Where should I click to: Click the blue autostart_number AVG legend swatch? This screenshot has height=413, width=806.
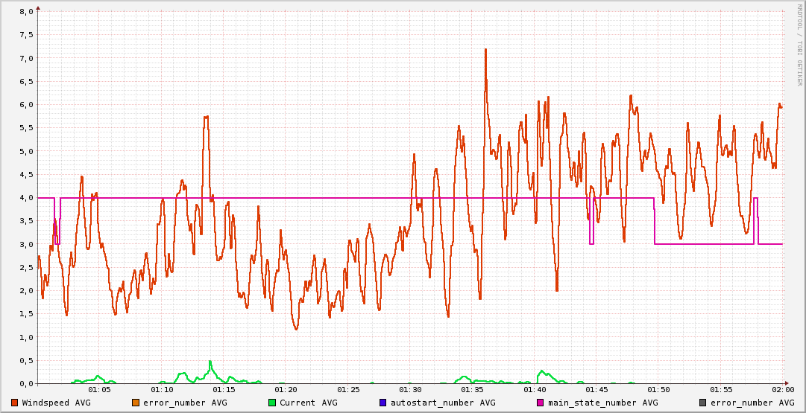click(382, 403)
